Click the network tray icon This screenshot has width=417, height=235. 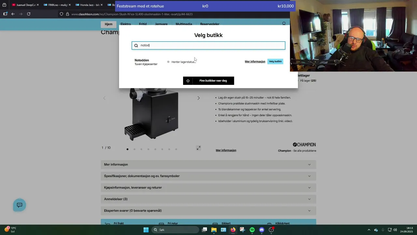(390, 230)
